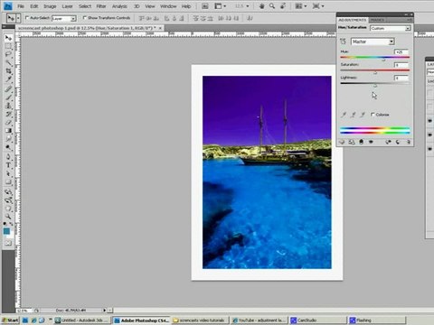Click the Saturation slider handle
This screenshot has height=325, width=434.
[375, 72]
